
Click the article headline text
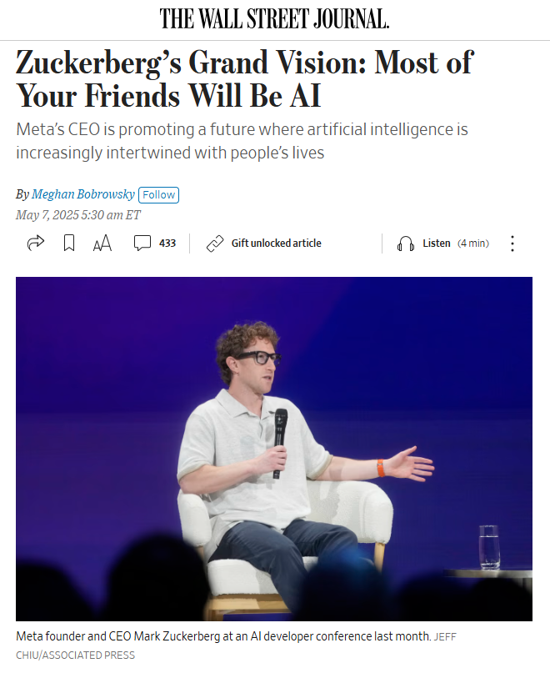[x=244, y=78]
